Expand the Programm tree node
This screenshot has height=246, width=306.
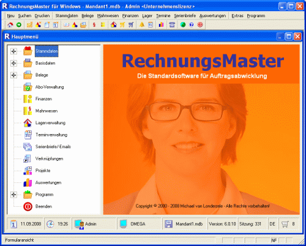pos(13,195)
